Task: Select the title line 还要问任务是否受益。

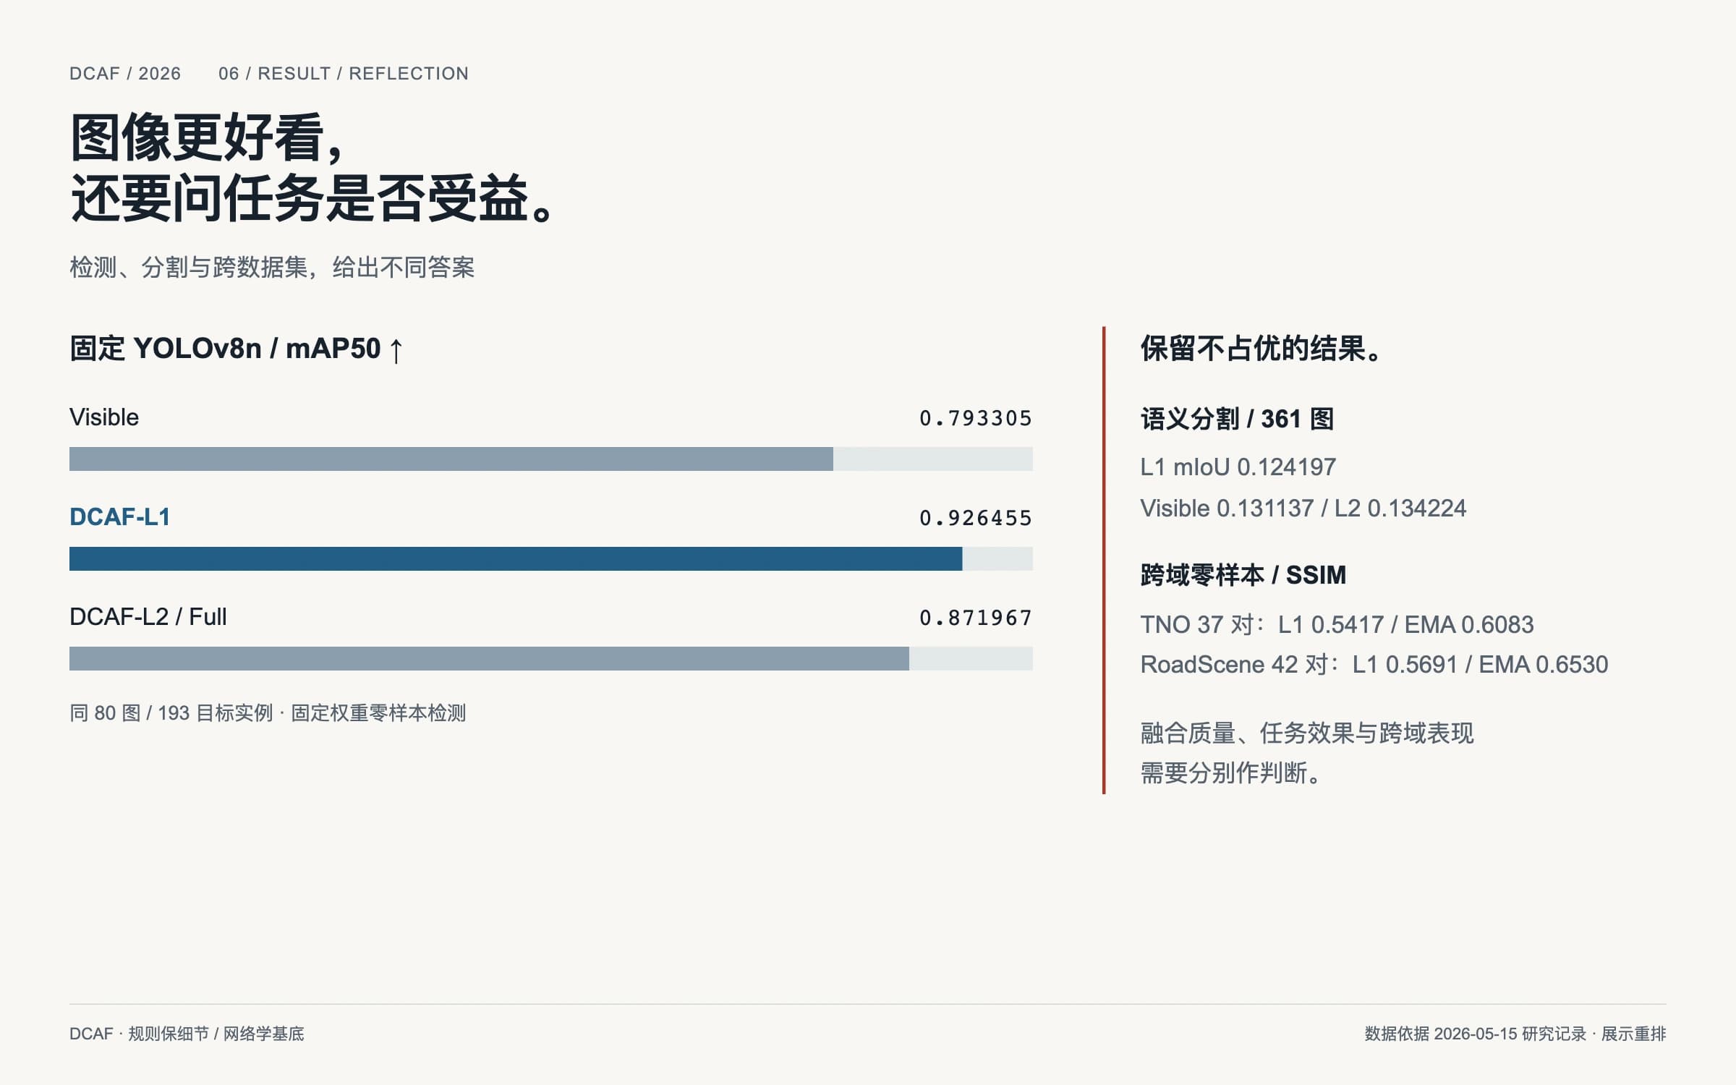Action: tap(312, 197)
